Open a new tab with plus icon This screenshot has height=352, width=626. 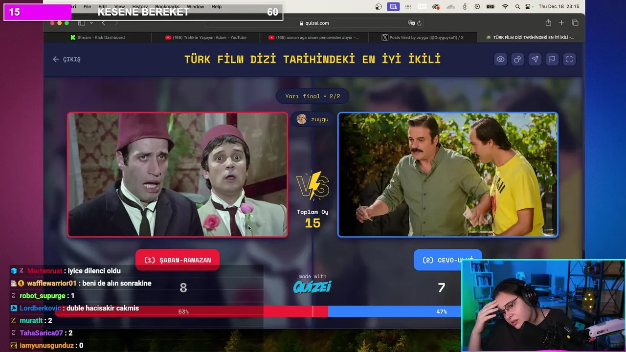(x=561, y=23)
